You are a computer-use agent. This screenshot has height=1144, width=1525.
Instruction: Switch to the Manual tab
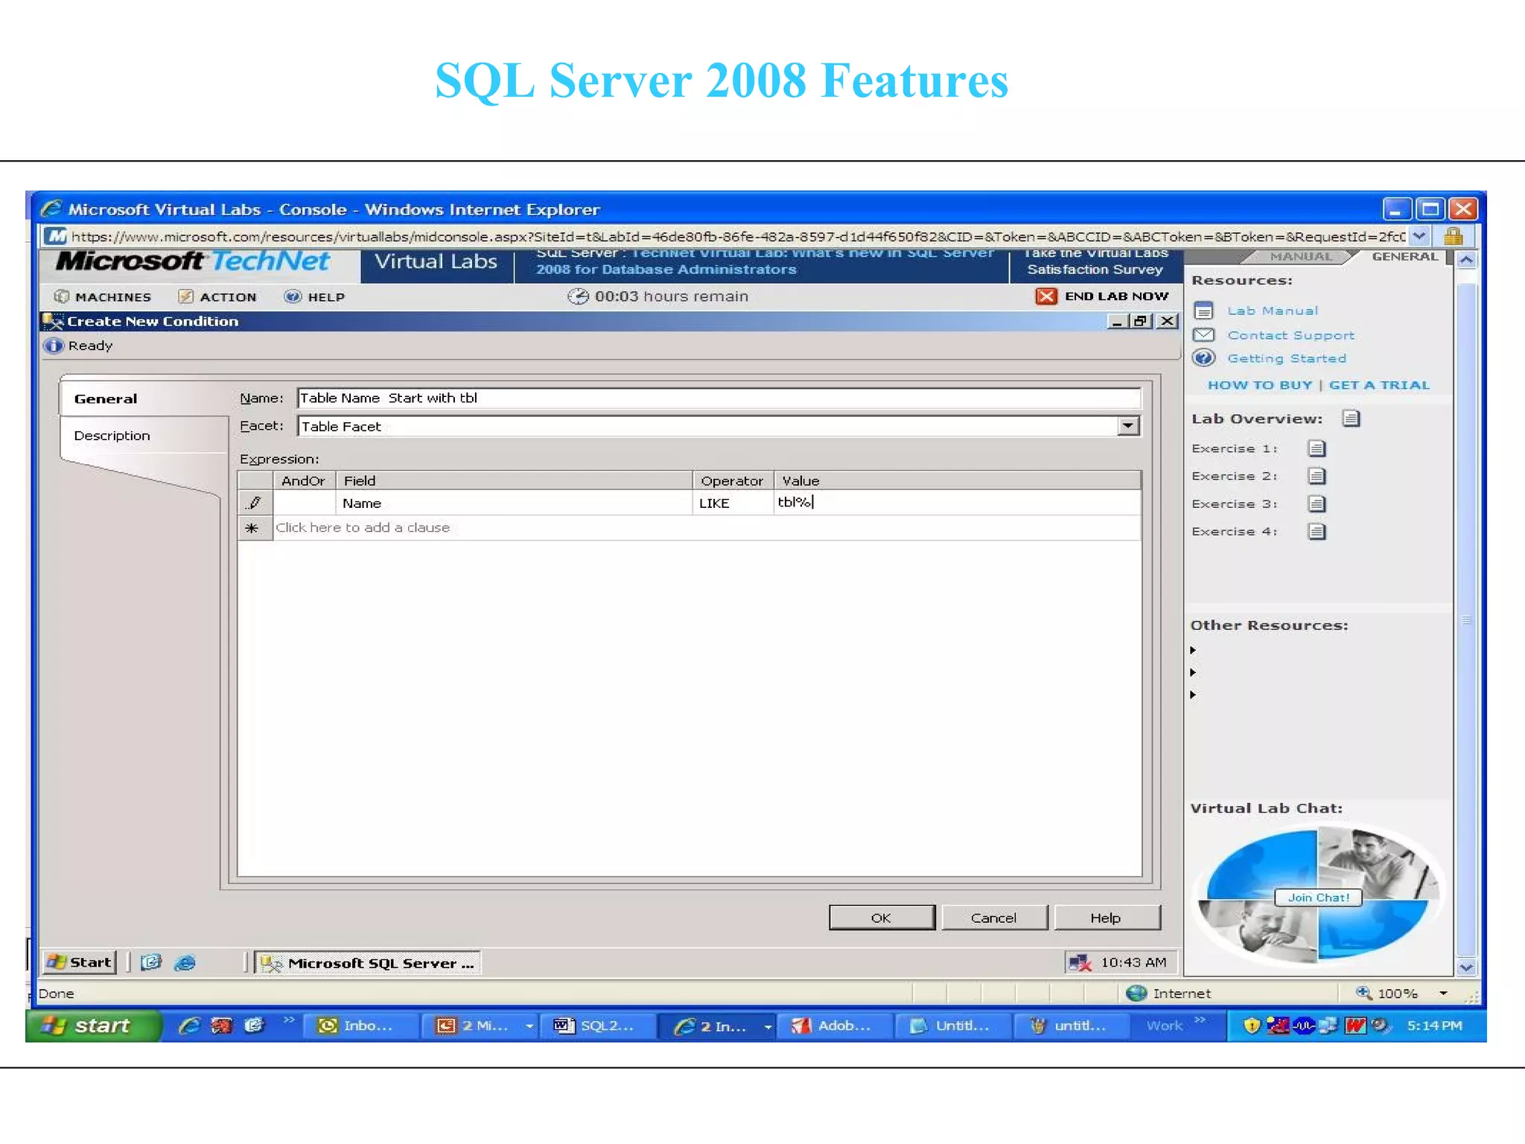[1300, 257]
